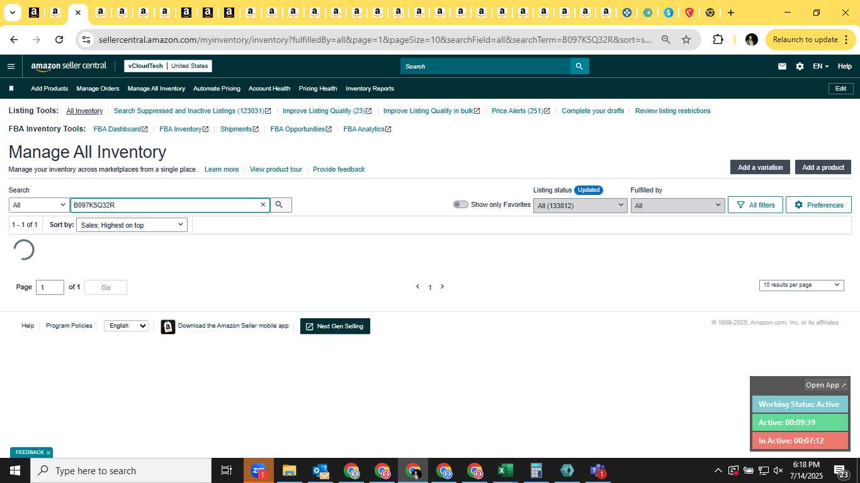This screenshot has width=860, height=483.
Task: Open the settings gear icon
Action: (800, 66)
